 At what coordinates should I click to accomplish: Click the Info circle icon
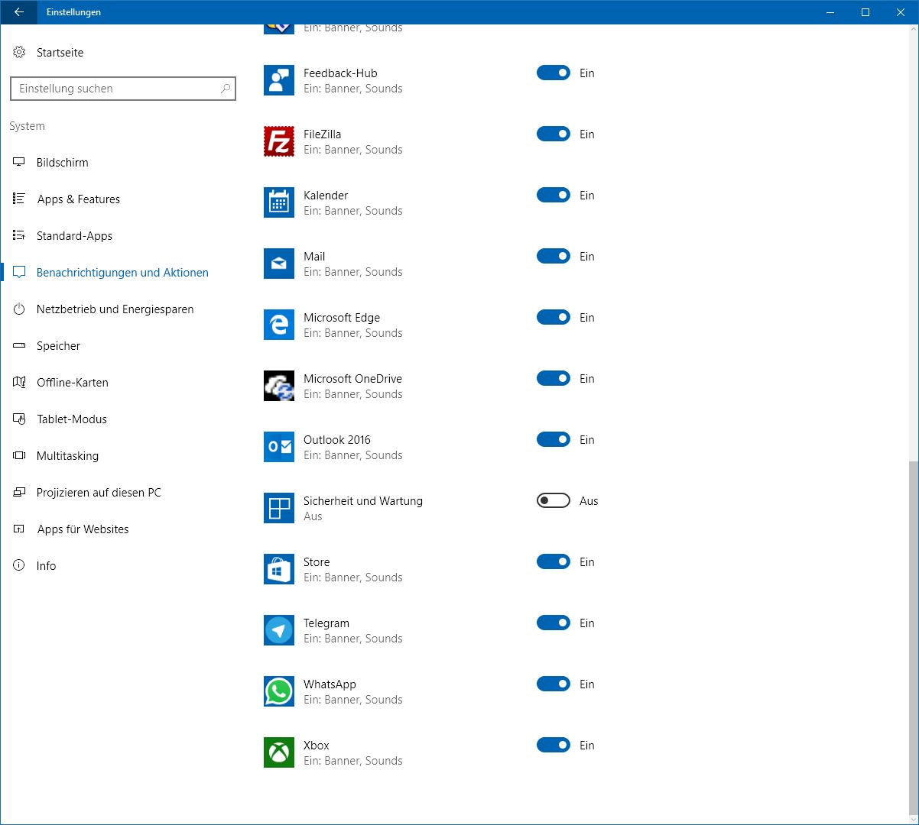tap(19, 566)
